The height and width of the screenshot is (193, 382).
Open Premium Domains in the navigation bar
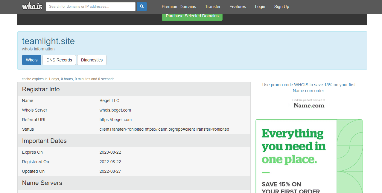pos(179,7)
